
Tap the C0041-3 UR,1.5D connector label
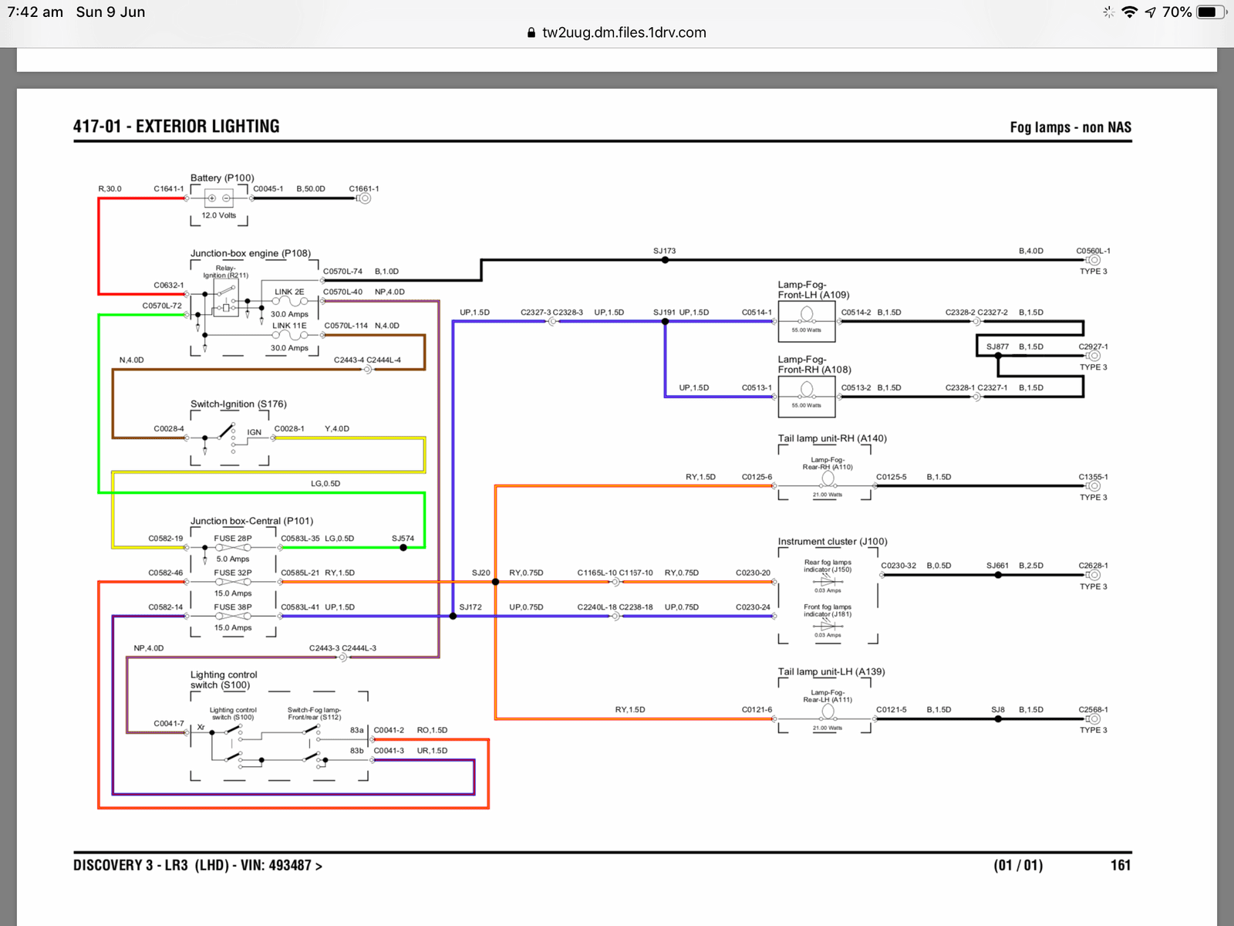click(x=410, y=751)
